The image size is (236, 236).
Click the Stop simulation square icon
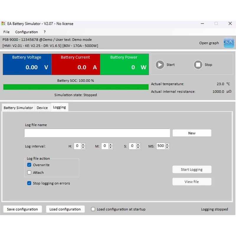[x=198, y=65]
